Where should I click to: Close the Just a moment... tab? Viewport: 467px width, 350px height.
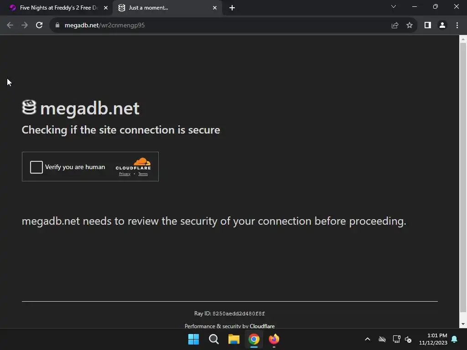click(215, 8)
